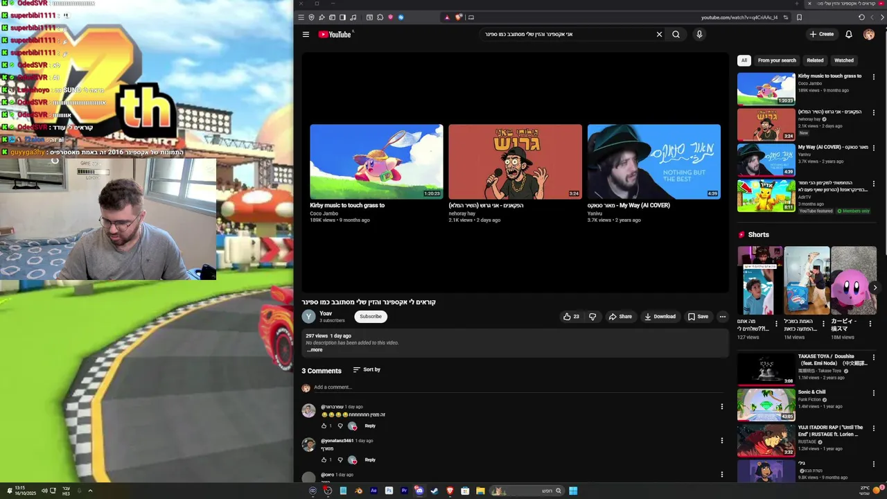Open the browser sidebar menu icon
The width and height of the screenshot is (887, 499).
coord(342,17)
